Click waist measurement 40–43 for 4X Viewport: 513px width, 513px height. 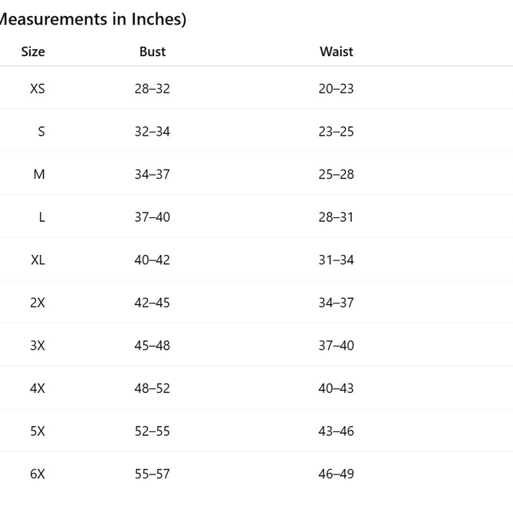[337, 388]
